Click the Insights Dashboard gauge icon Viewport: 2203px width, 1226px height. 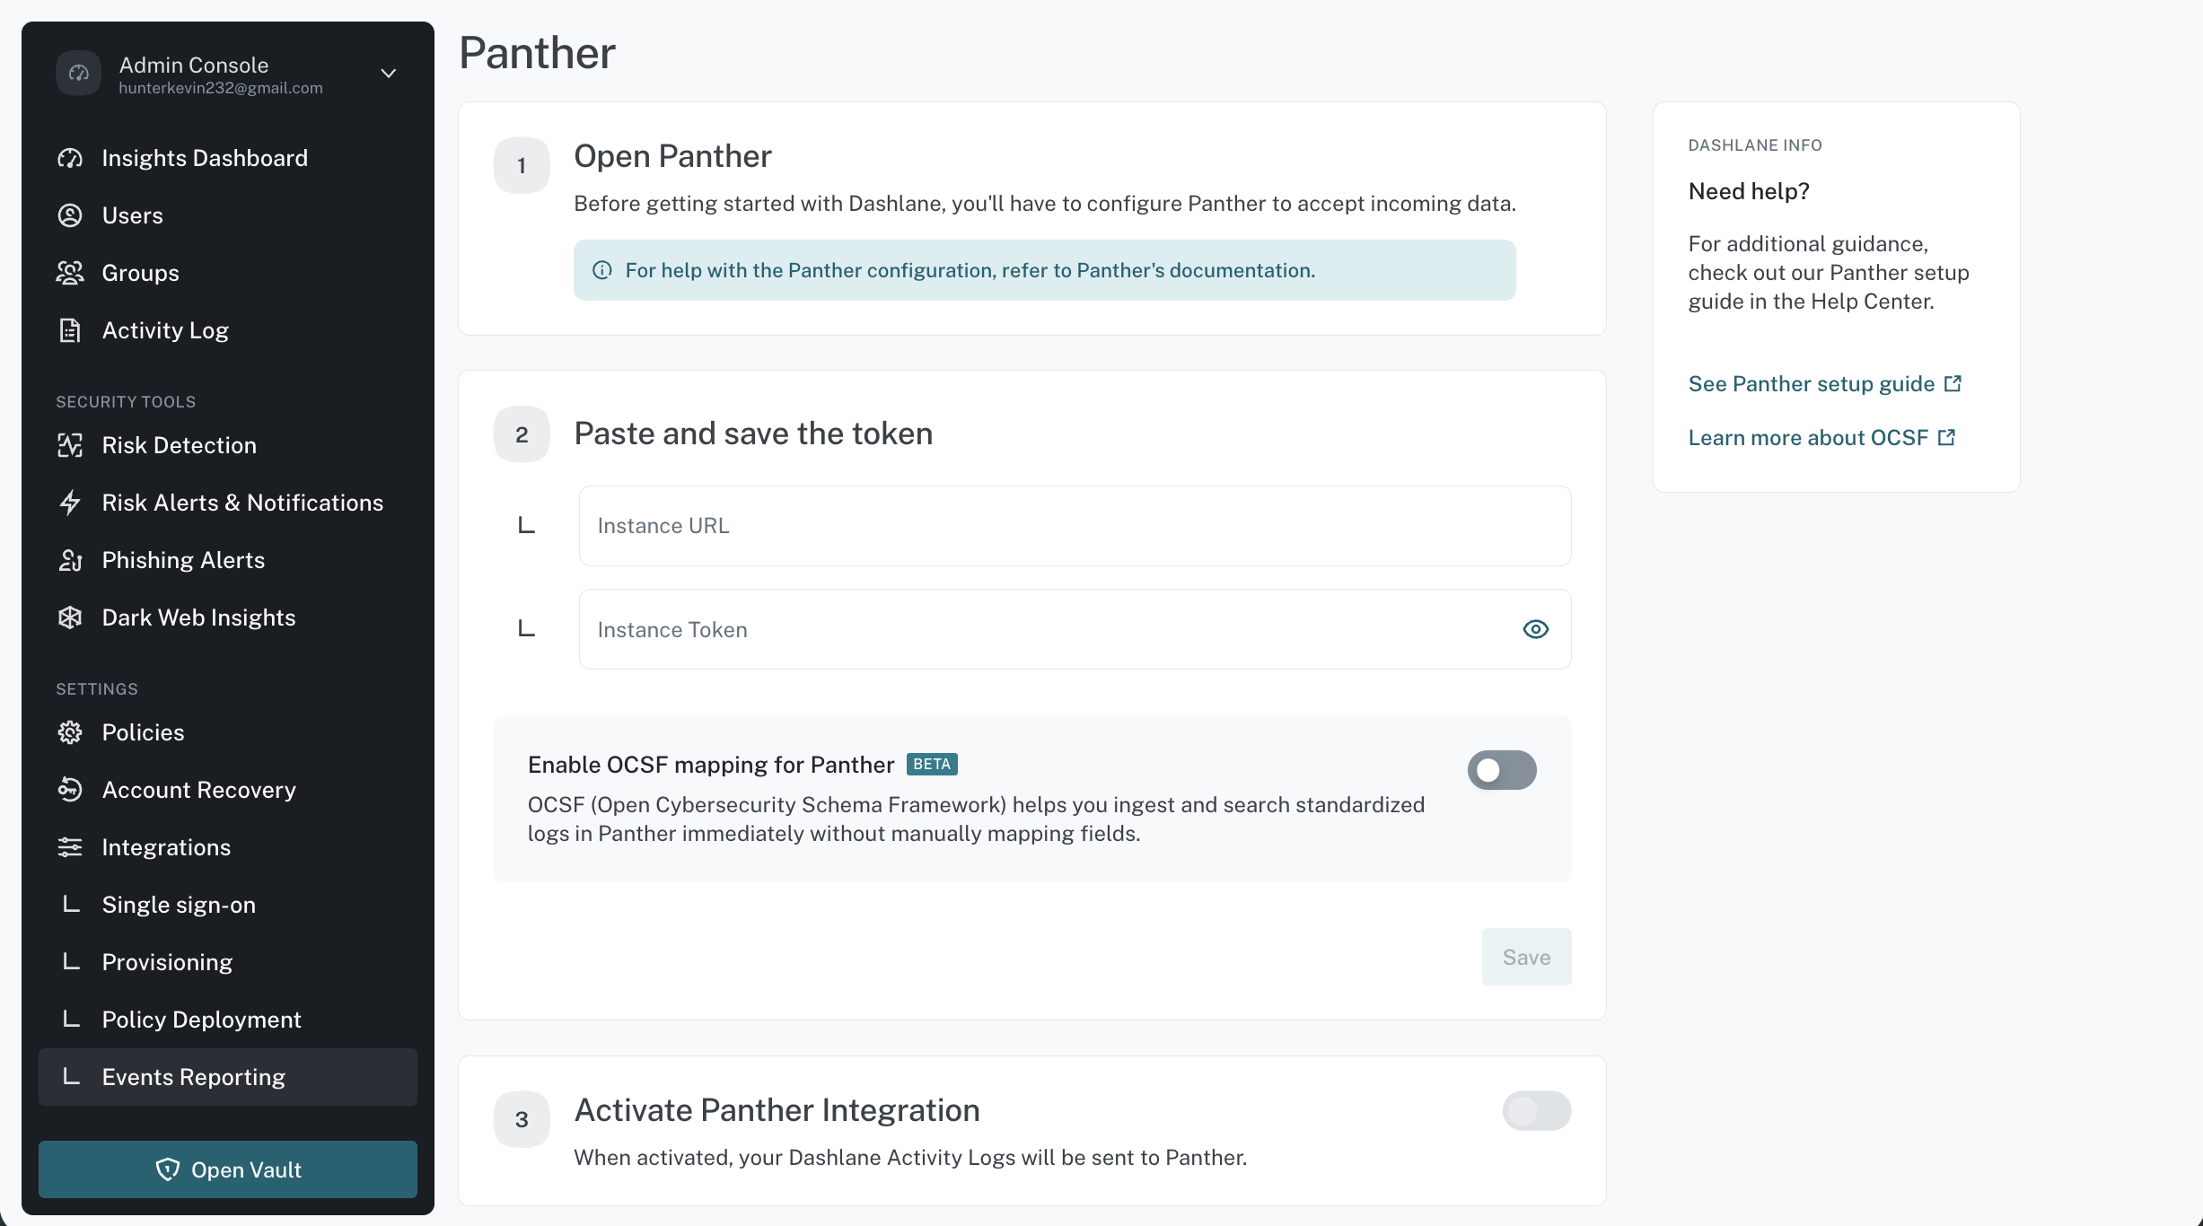tap(70, 158)
